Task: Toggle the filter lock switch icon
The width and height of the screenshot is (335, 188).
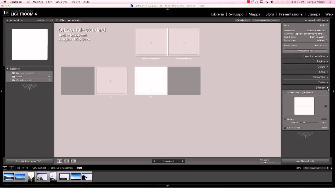Action: 331,168
